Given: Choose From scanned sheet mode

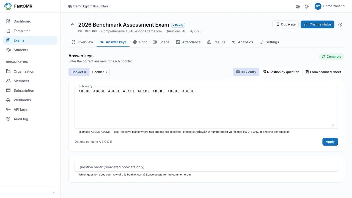Looking at the screenshot, I should [x=323, y=72].
